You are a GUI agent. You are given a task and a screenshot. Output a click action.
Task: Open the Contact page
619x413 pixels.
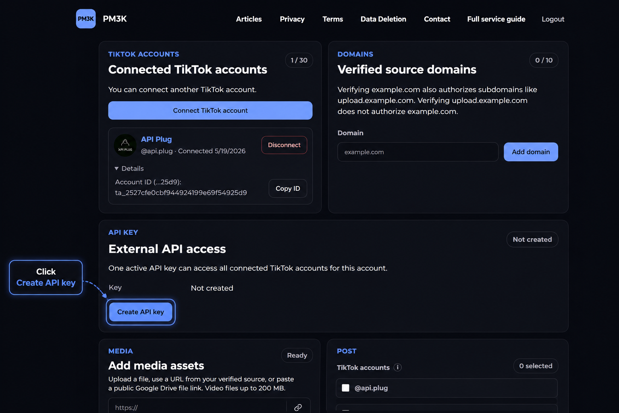[x=437, y=19]
